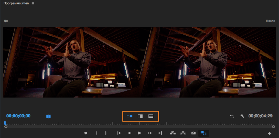Step forward one frame
279x138 pixels.
[x=150, y=133]
